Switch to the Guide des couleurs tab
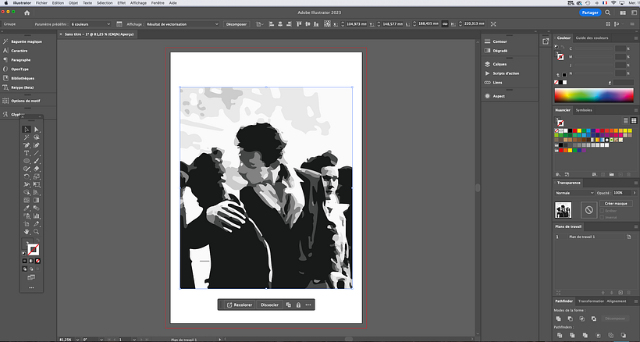Viewport: 640px width, 342px height. pyautogui.click(x=592, y=37)
